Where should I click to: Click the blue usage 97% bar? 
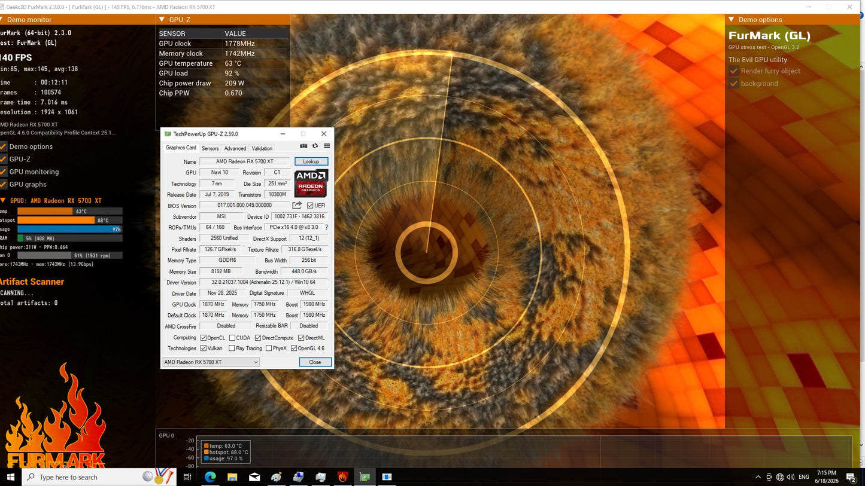point(69,229)
